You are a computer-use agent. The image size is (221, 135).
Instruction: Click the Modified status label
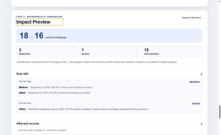(194, 82)
